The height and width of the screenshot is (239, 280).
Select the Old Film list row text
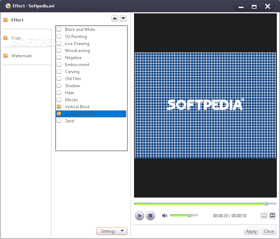point(73,78)
